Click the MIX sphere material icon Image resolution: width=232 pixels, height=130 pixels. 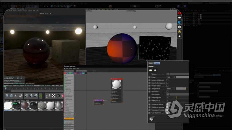[x=31, y=96]
